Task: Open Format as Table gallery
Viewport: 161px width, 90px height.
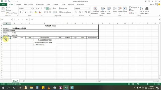Action: pyautogui.click(x=103, y=10)
